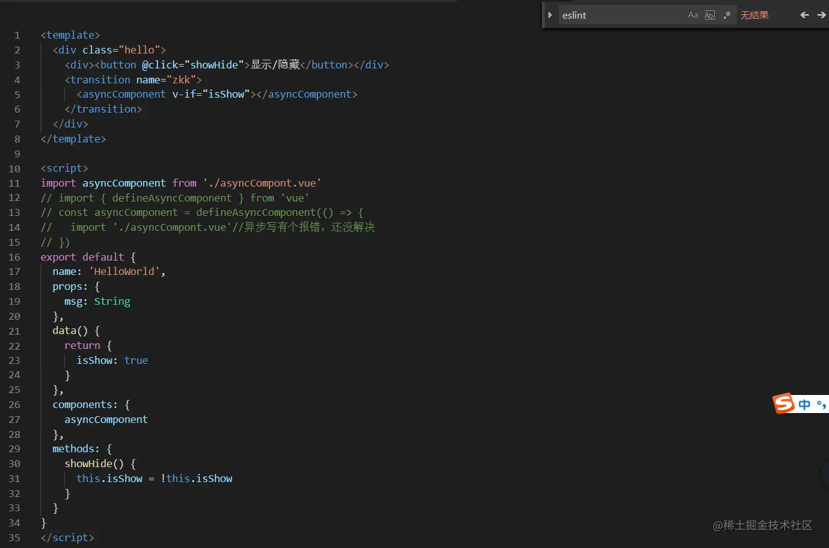
Task: Click class="hello" attribute on line 2
Action: [121, 50]
